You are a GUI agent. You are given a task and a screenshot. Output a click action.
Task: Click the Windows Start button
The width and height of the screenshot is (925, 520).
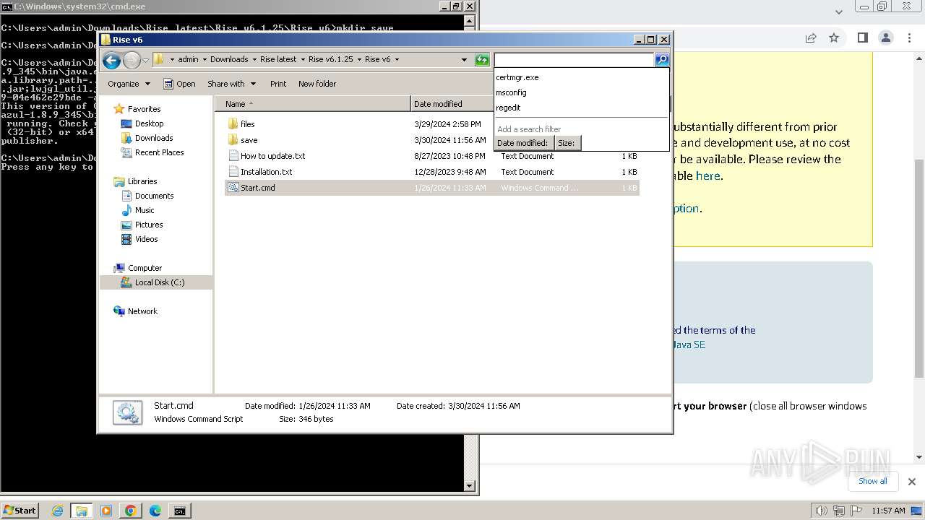20,511
